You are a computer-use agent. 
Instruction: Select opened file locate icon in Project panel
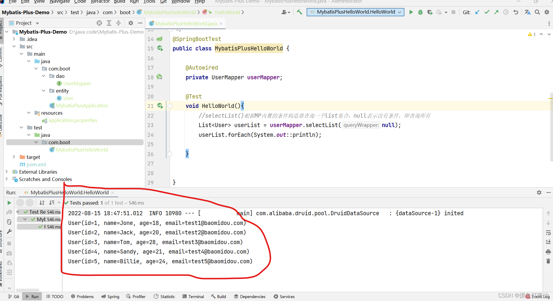[x=99, y=23]
